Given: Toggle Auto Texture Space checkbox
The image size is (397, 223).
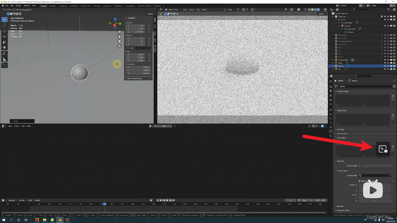Looking at the screenshot, I should pos(359,181).
